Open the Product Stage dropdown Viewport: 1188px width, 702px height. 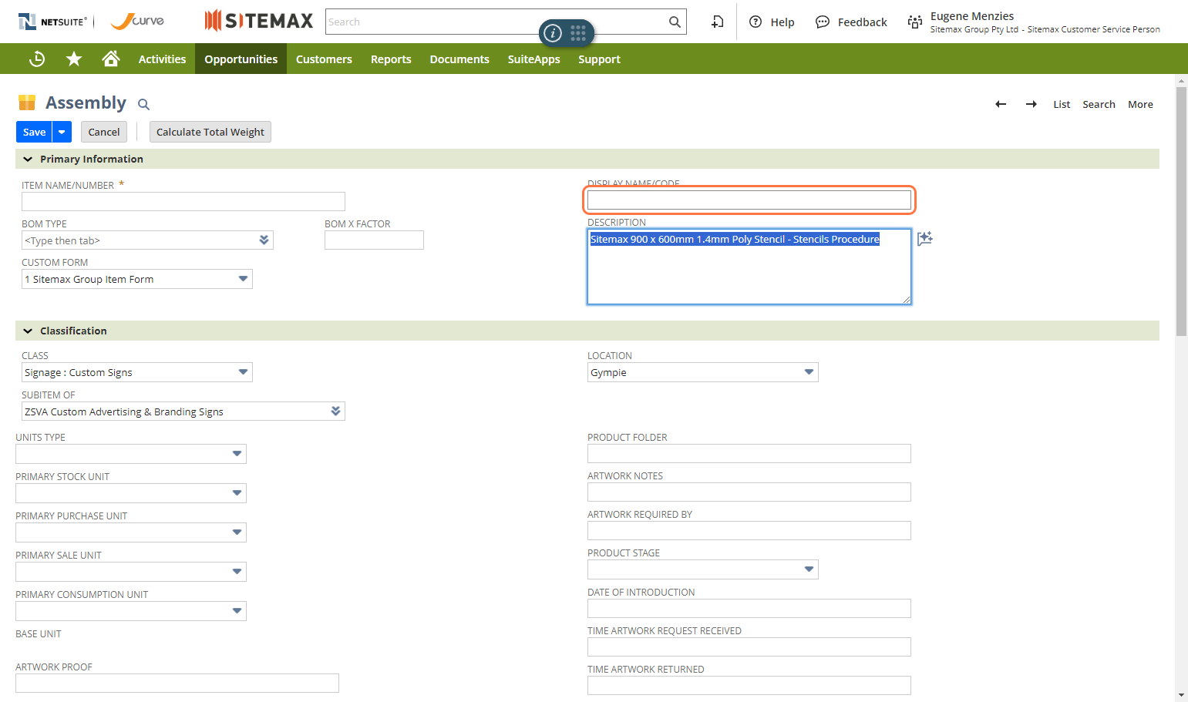[x=809, y=569]
